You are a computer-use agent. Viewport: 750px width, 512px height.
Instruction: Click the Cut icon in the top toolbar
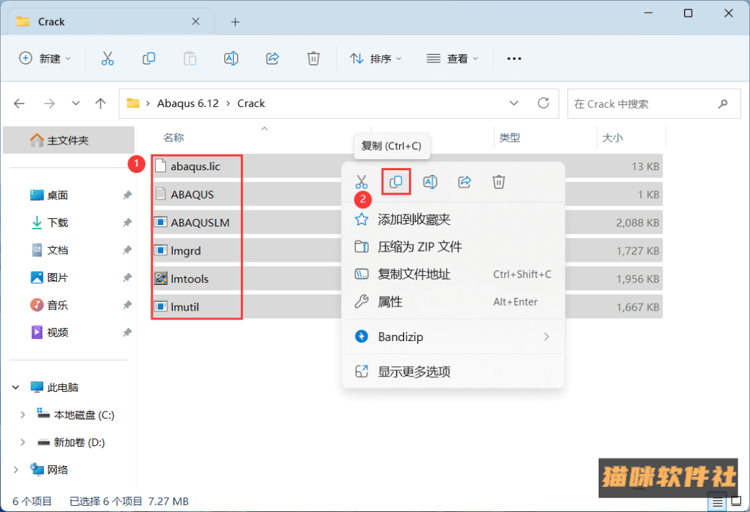tap(108, 58)
